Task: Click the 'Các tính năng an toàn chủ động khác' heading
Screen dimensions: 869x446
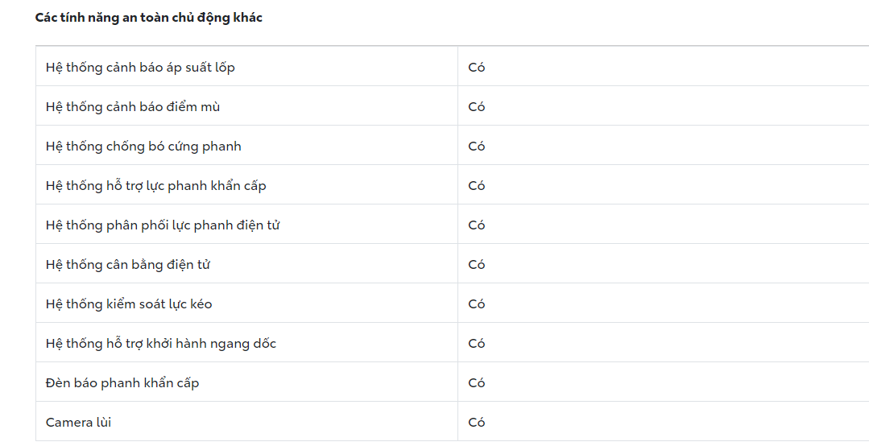Action: [149, 18]
